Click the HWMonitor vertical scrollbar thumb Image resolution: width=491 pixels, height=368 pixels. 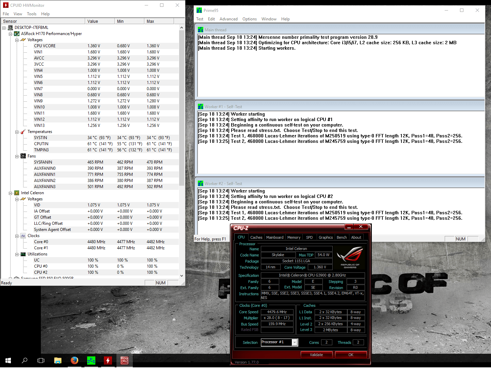pyautogui.click(x=181, y=108)
